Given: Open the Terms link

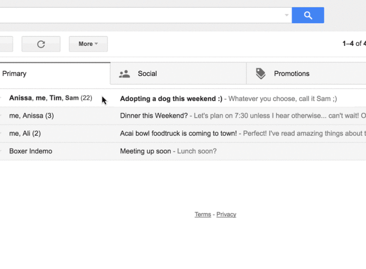Looking at the screenshot, I should coord(203,214).
